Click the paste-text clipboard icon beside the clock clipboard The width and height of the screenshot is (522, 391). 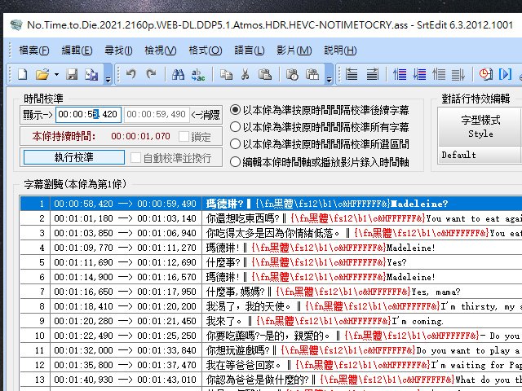pos(312,74)
